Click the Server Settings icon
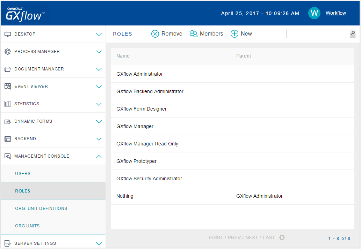The height and width of the screenshot is (249, 361). click(8, 243)
